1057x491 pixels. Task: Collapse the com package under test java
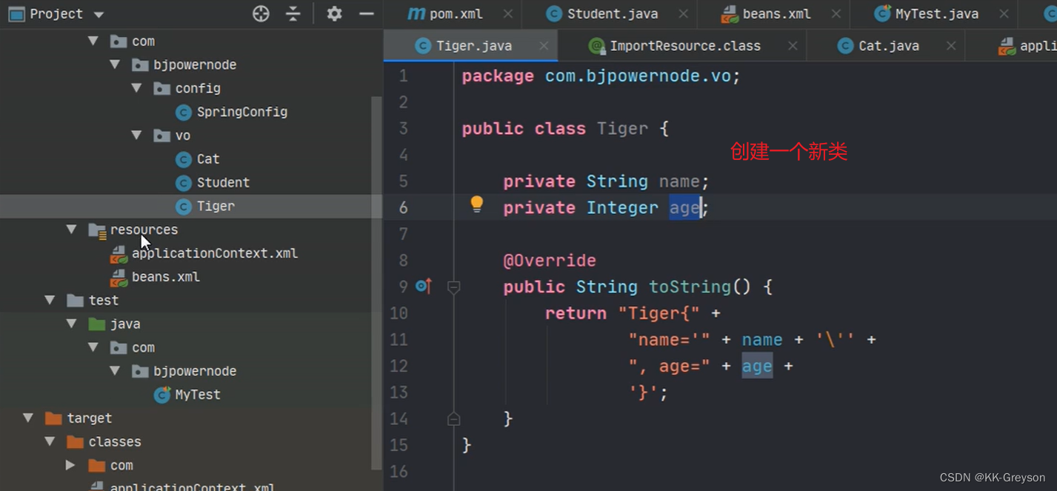93,347
